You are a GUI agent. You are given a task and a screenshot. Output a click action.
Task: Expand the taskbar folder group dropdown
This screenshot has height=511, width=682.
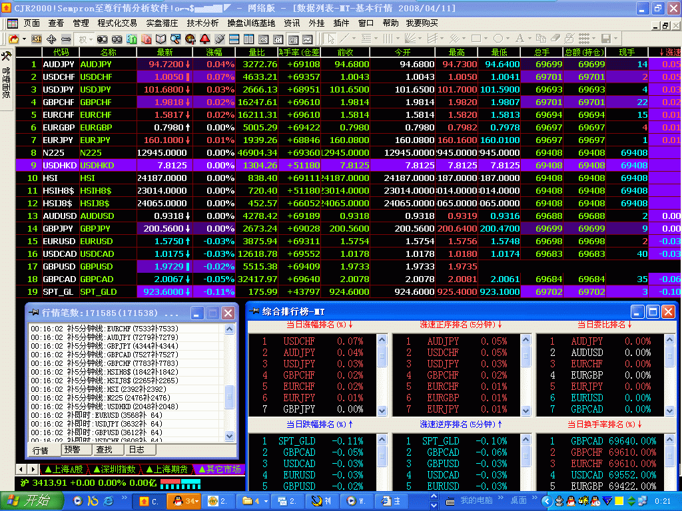pos(266,501)
